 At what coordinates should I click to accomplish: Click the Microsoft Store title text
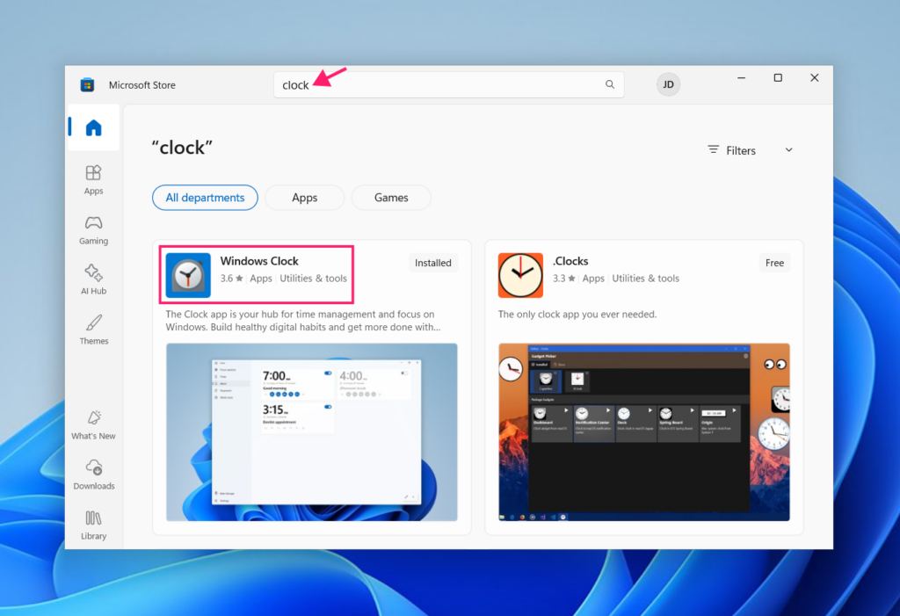pos(142,85)
